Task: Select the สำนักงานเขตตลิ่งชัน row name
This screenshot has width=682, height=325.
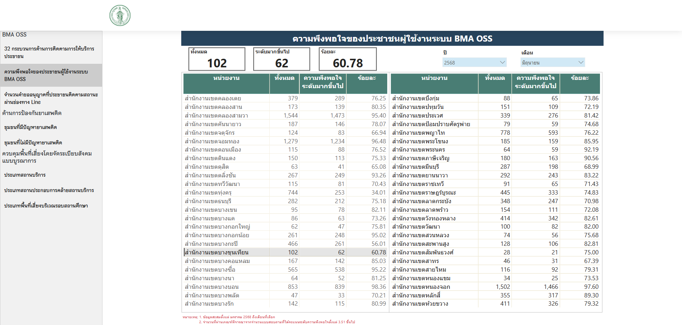Action: pos(210,175)
